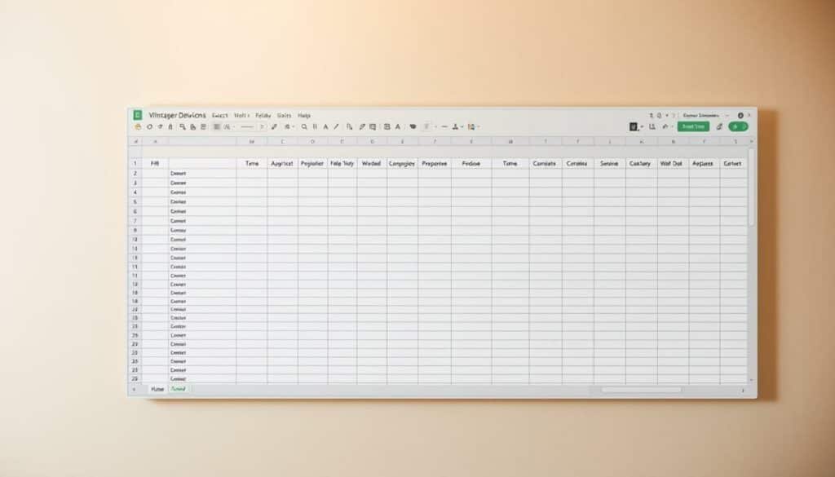Screen dimensions: 835x477
Task: Click the Senime column heading cell
Action: pyautogui.click(x=610, y=163)
